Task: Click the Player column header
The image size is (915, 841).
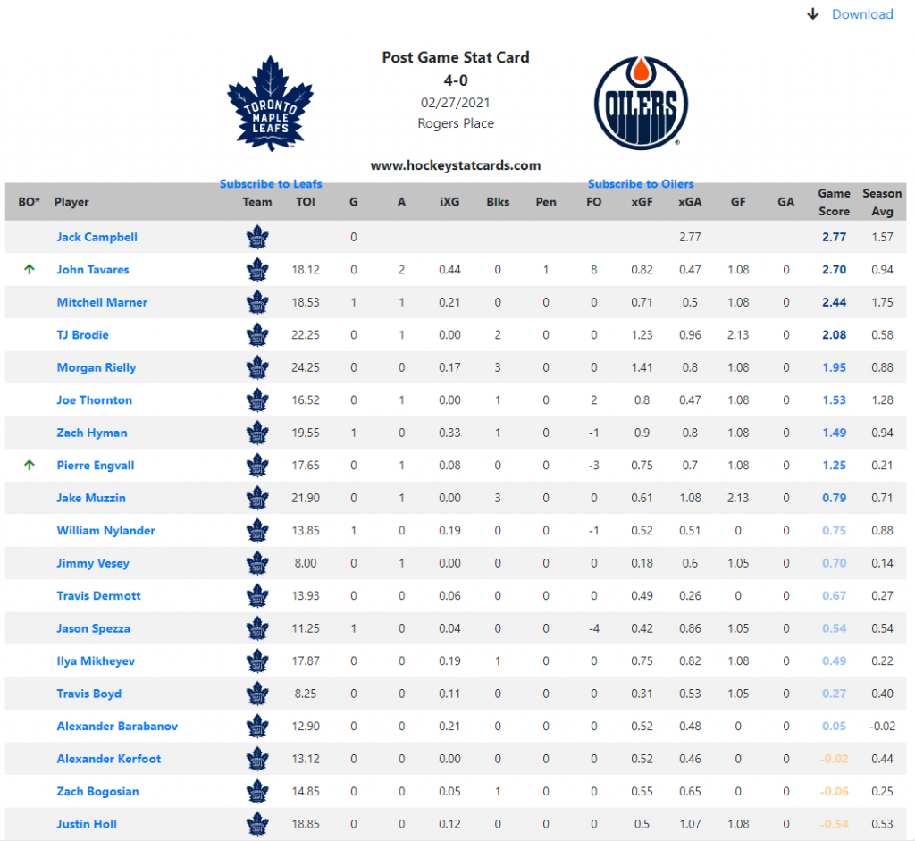Action: 71,202
